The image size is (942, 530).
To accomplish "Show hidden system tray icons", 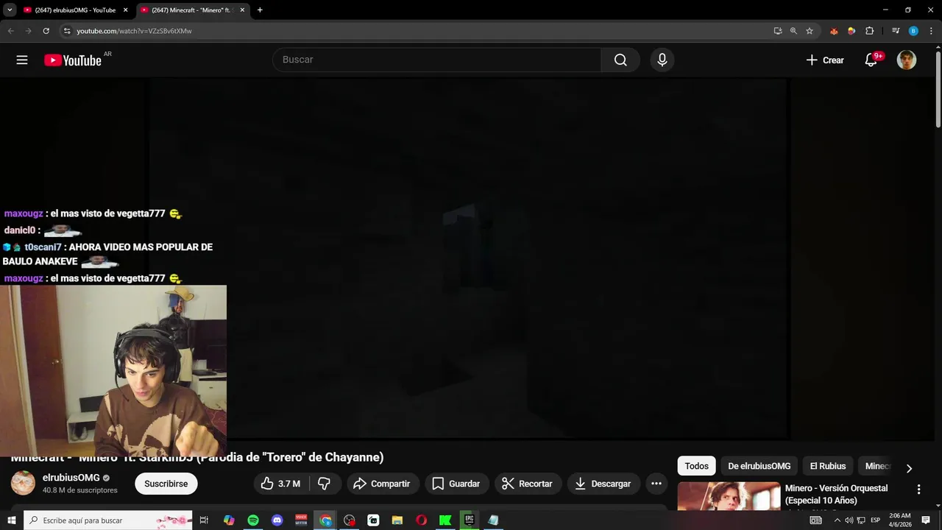I will click(837, 520).
